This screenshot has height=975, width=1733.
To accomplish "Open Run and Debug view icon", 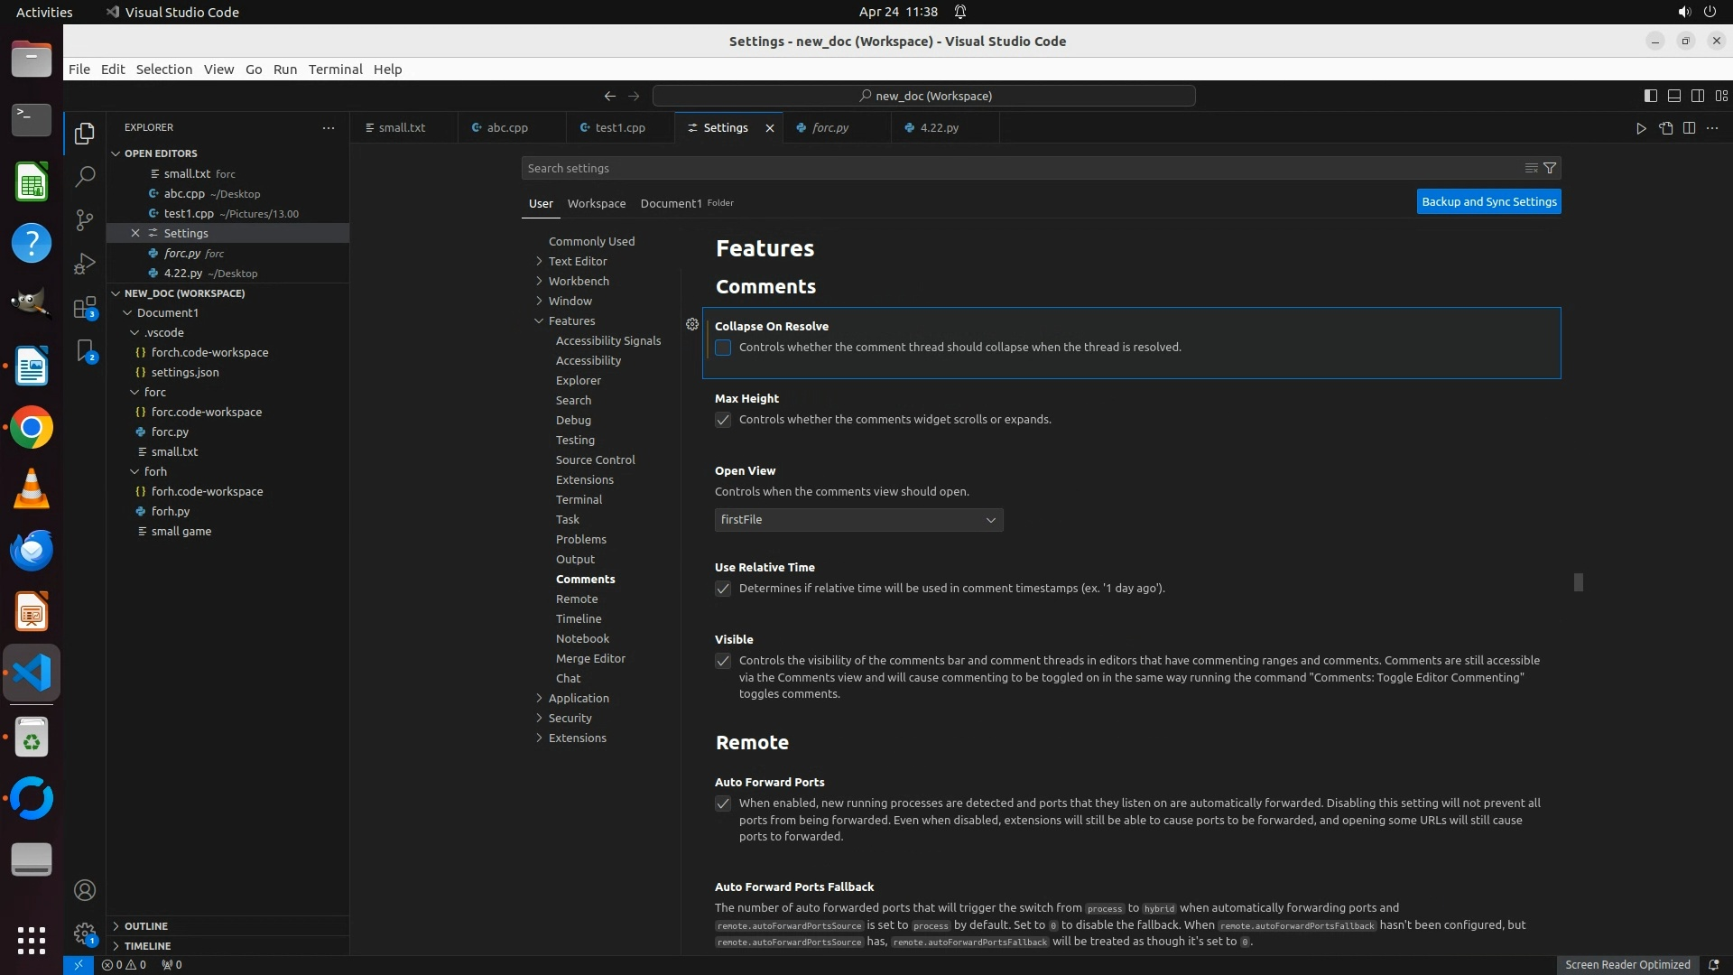I will click(85, 263).
